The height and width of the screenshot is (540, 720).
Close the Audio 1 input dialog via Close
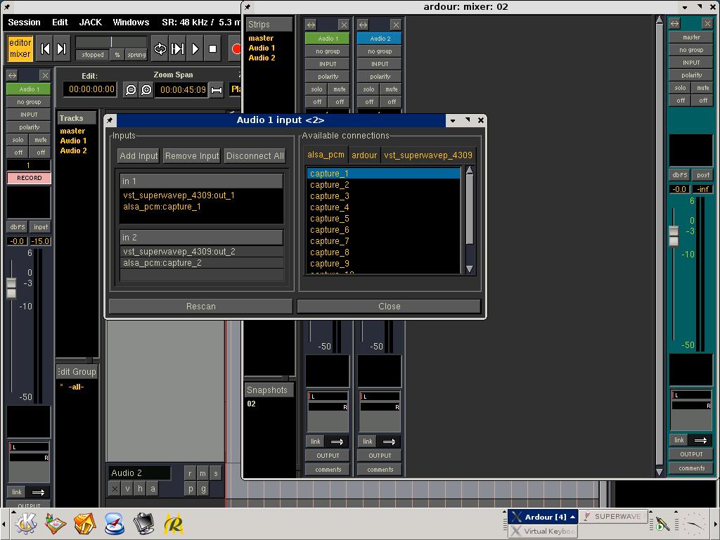(390, 307)
